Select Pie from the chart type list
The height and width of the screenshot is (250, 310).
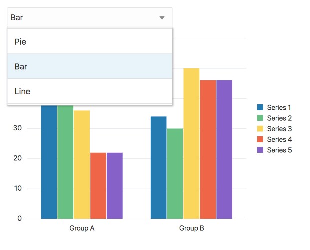(x=90, y=42)
